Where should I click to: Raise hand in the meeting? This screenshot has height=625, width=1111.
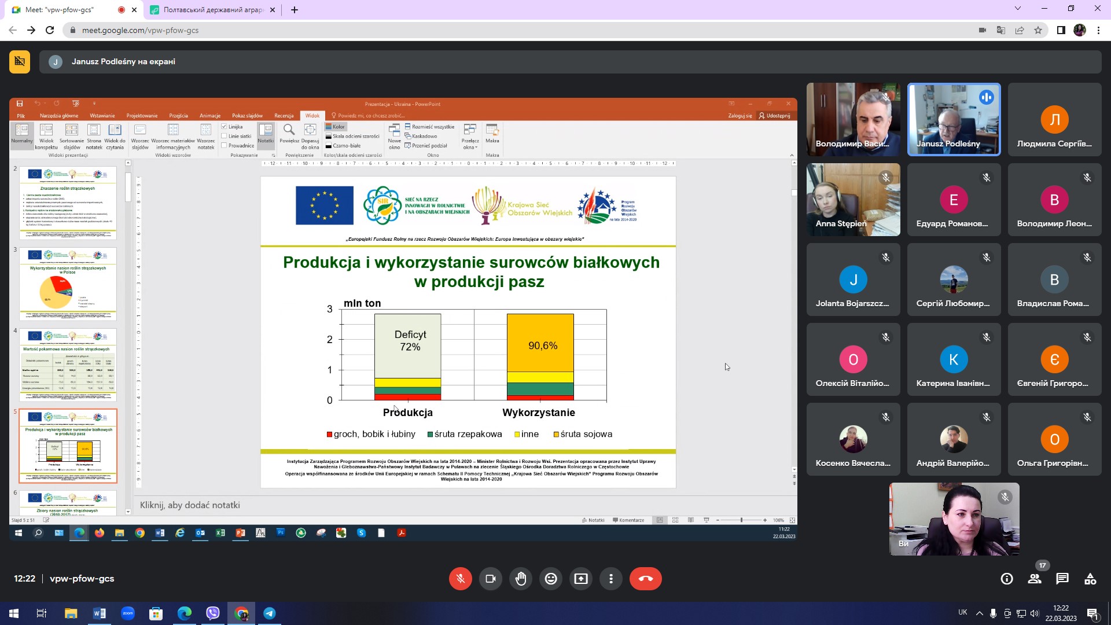click(x=521, y=579)
